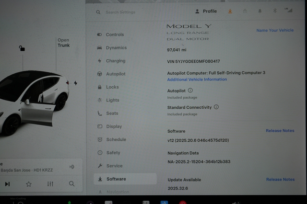Tap the info icon beside Autopilot package

[190, 91]
